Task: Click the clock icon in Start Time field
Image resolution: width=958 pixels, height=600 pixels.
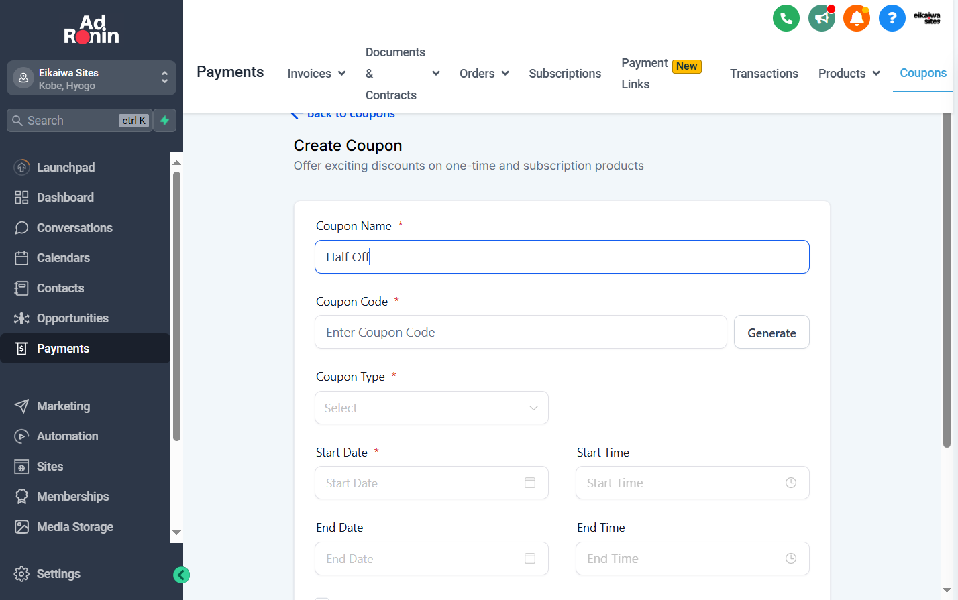Action: click(x=791, y=483)
